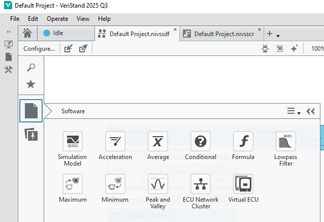Screen dimensions: 324x222
Task: Add an ECU Network Cluster
Action: 200,184
